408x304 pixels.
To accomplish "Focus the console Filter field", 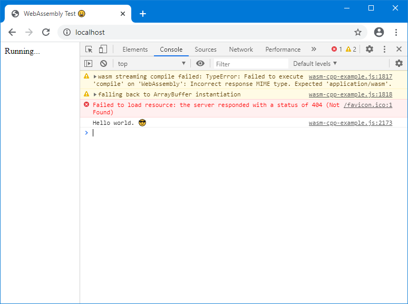I will [251, 64].
